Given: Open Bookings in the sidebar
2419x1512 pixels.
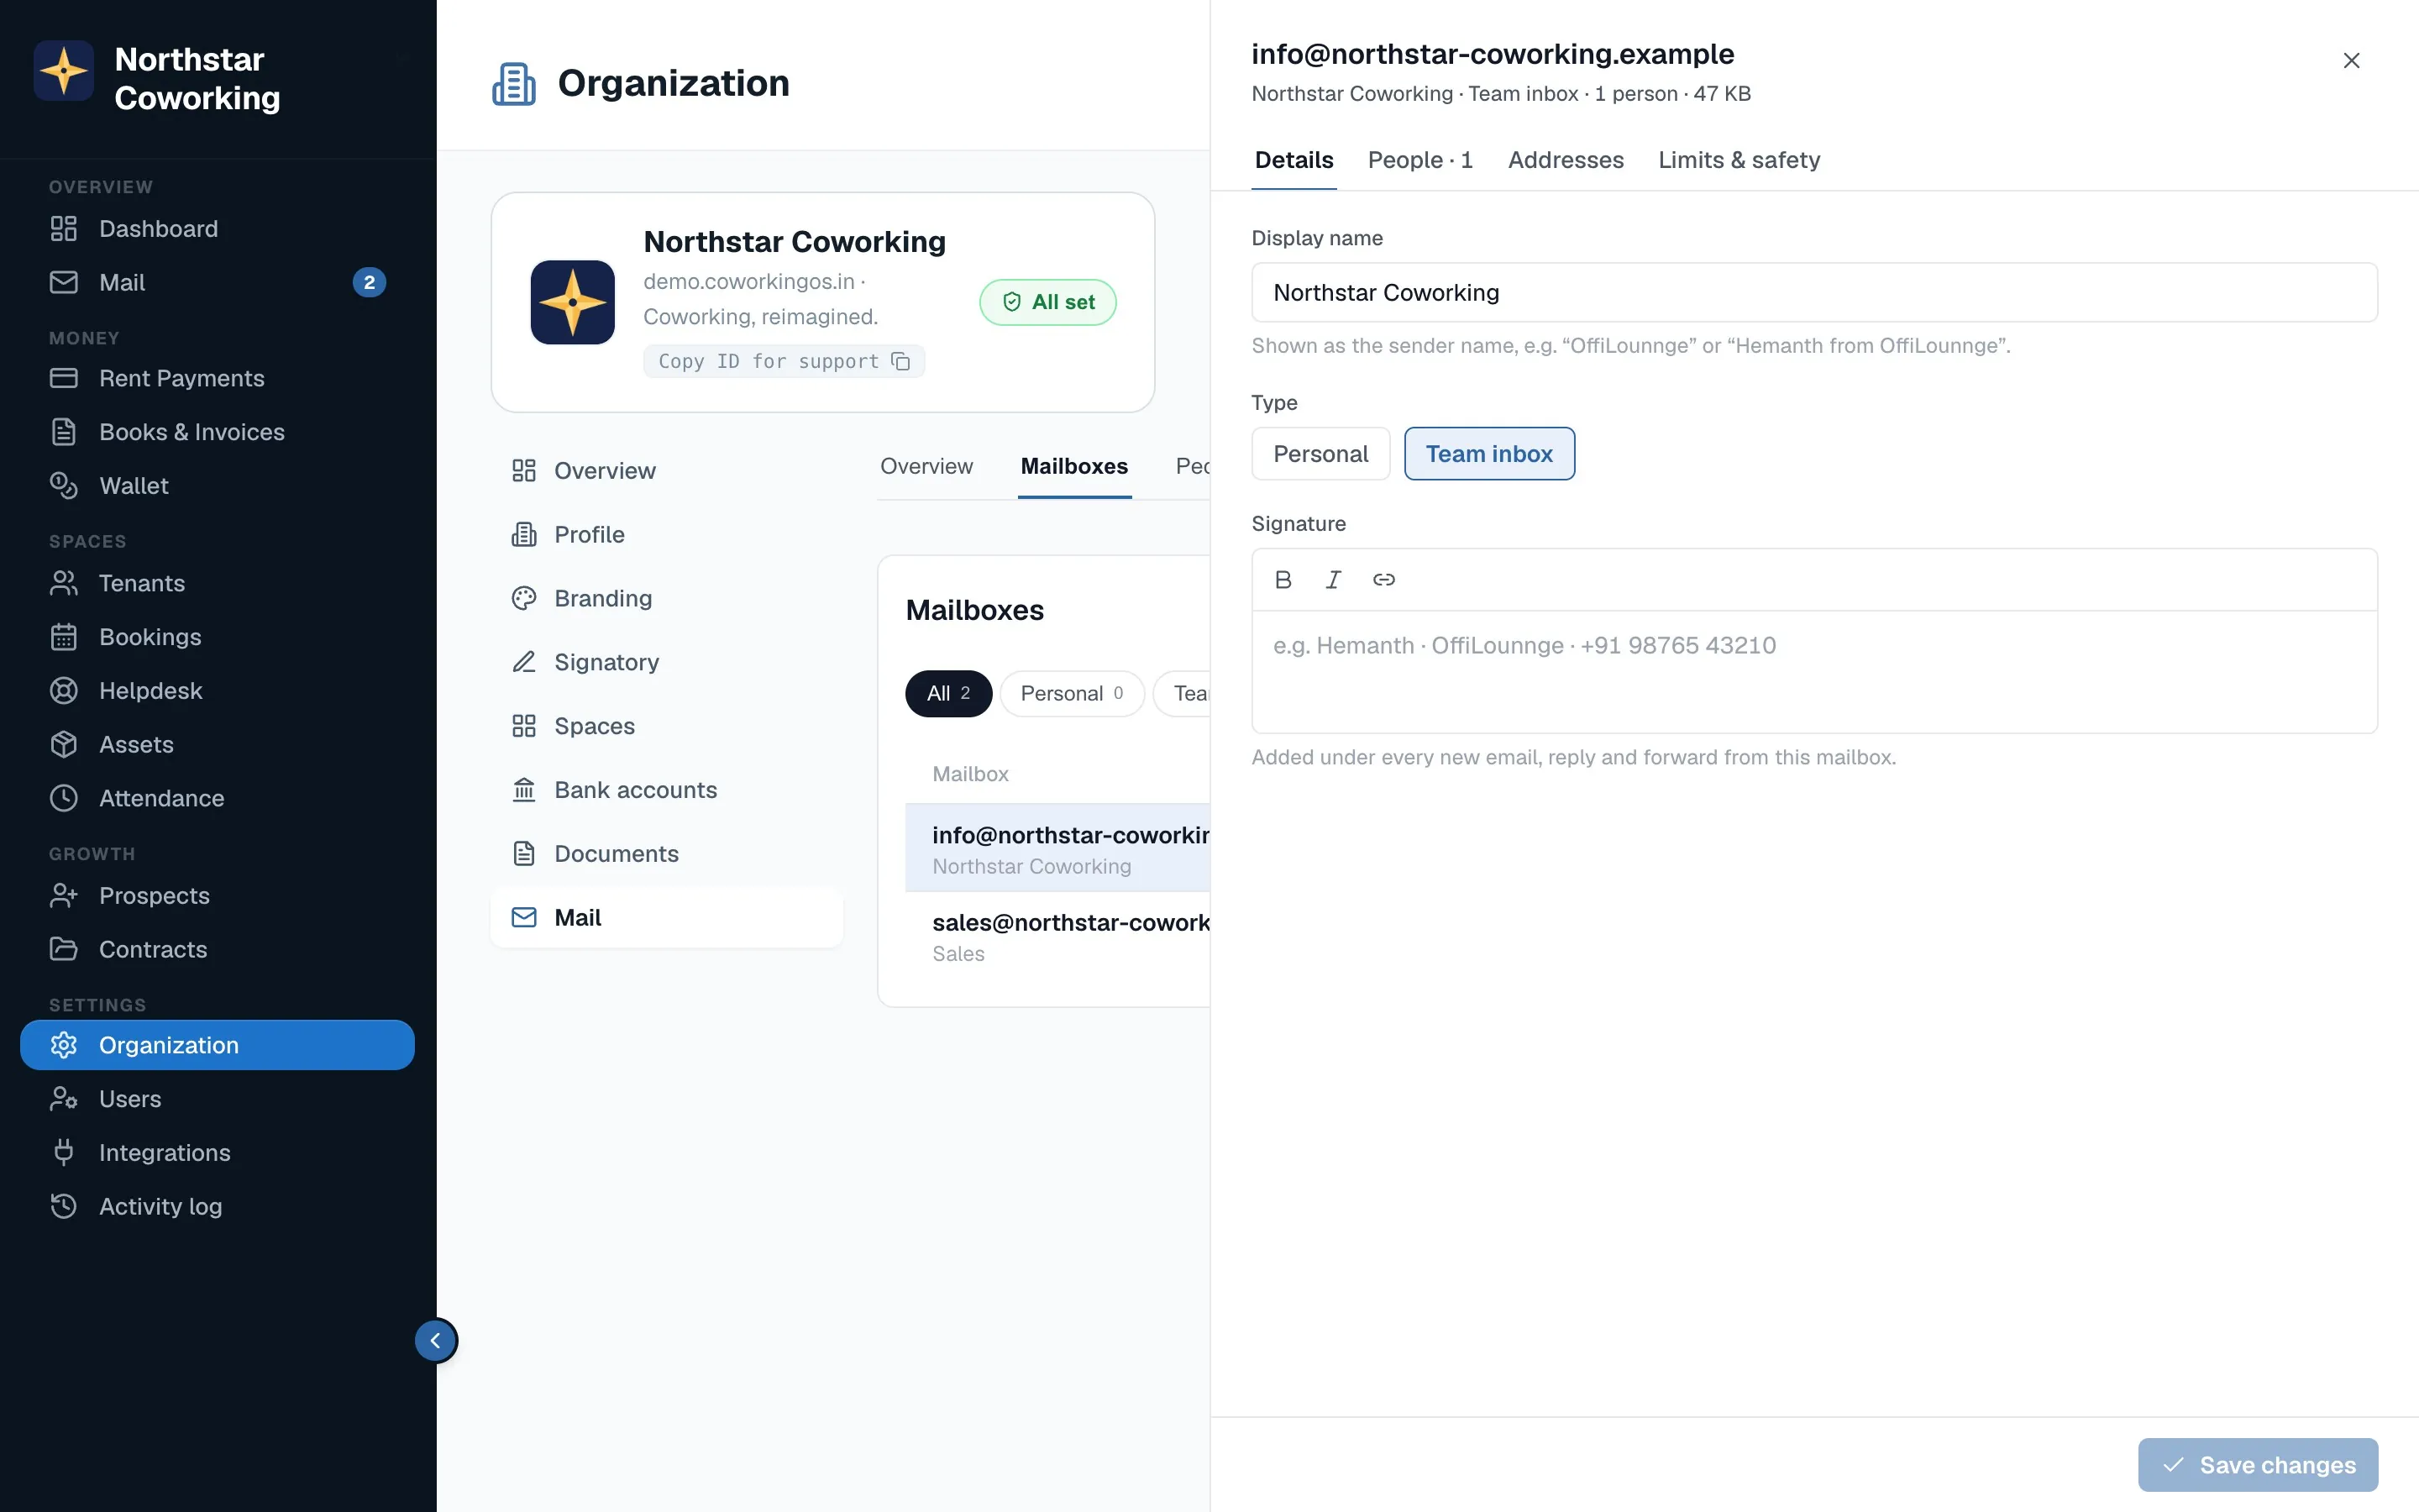Looking at the screenshot, I should [217, 637].
